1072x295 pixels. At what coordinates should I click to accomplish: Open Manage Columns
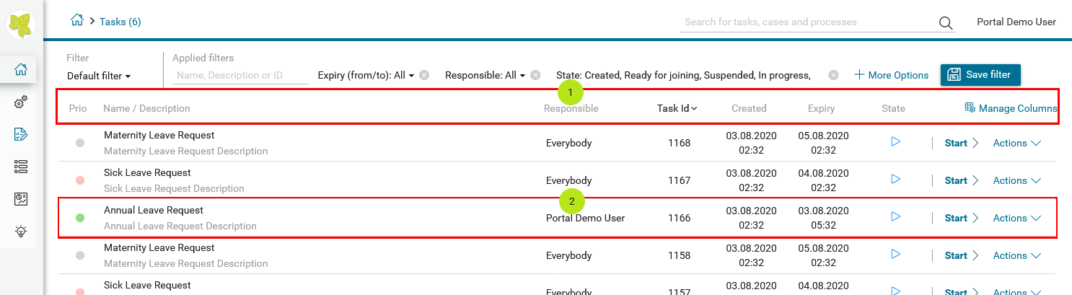(x=1011, y=109)
